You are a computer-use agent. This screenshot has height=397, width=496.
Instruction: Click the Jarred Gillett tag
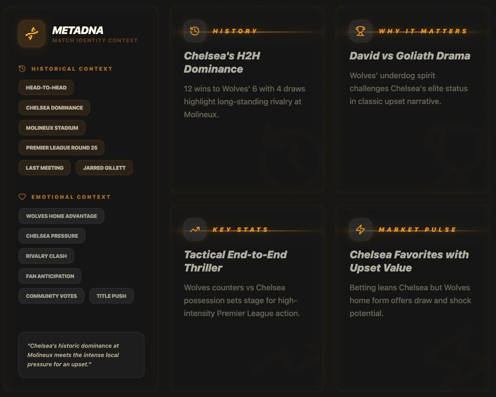tap(104, 168)
